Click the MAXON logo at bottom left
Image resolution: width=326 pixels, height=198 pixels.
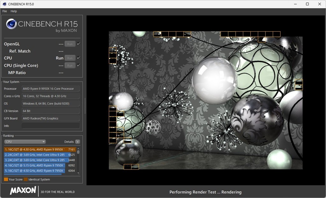23,190
